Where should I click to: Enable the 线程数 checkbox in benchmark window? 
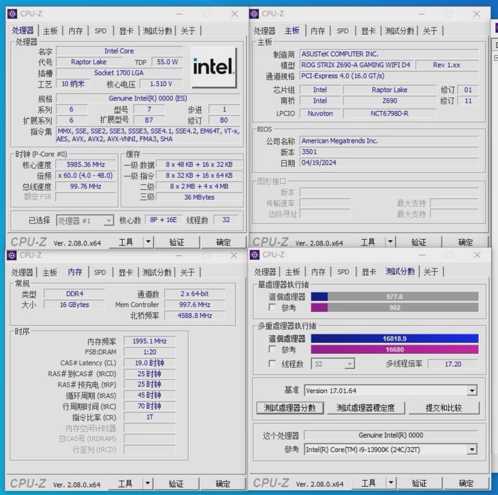[x=272, y=363]
